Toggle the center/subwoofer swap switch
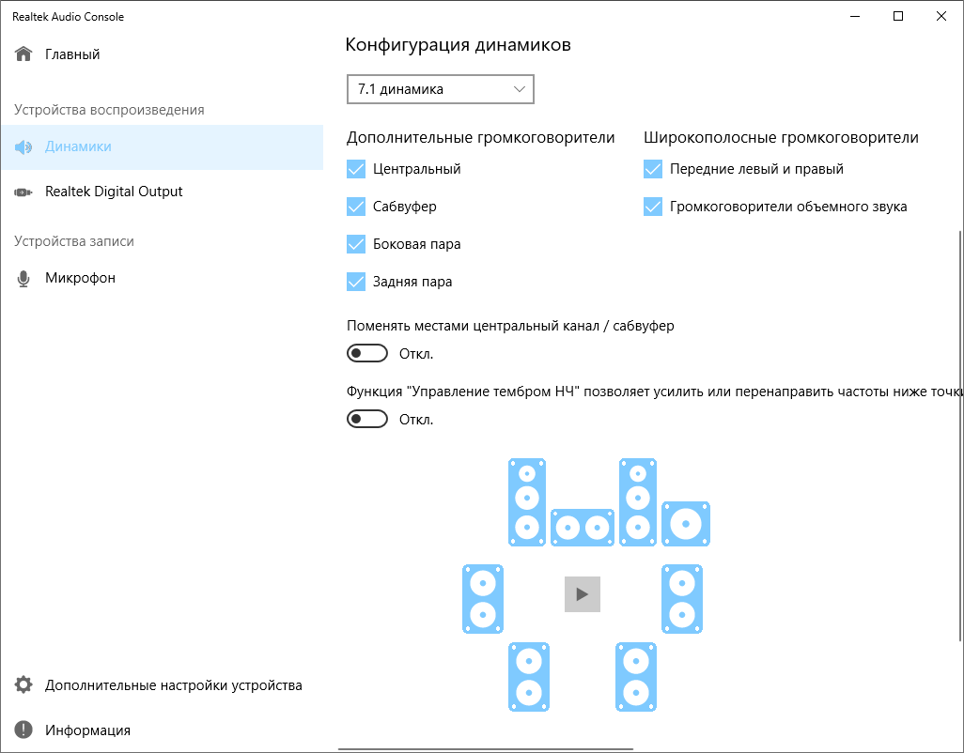Screen dimensions: 964x753 (x=367, y=354)
